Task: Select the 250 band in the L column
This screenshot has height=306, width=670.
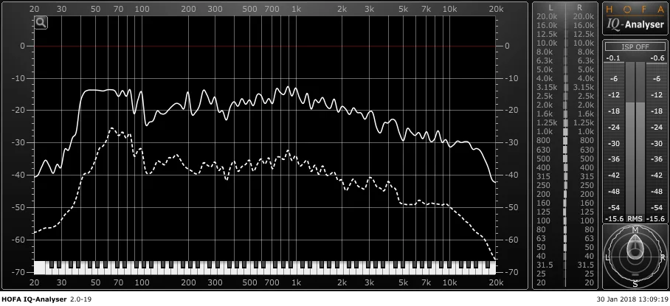Action: point(544,185)
